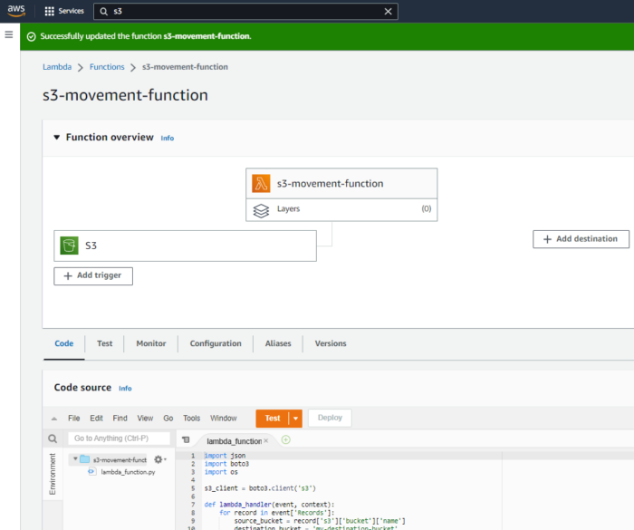Go to the Lambda breadcrumb link
The height and width of the screenshot is (530, 634).
57,67
